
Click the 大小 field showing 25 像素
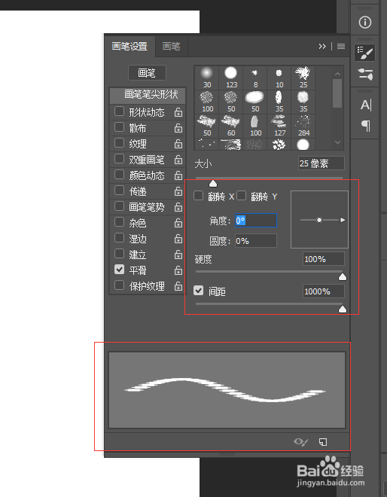click(x=321, y=163)
